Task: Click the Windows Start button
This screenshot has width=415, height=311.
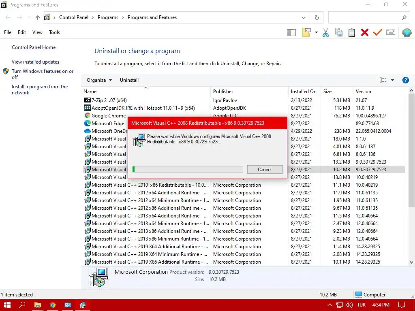Action: pos(7,305)
